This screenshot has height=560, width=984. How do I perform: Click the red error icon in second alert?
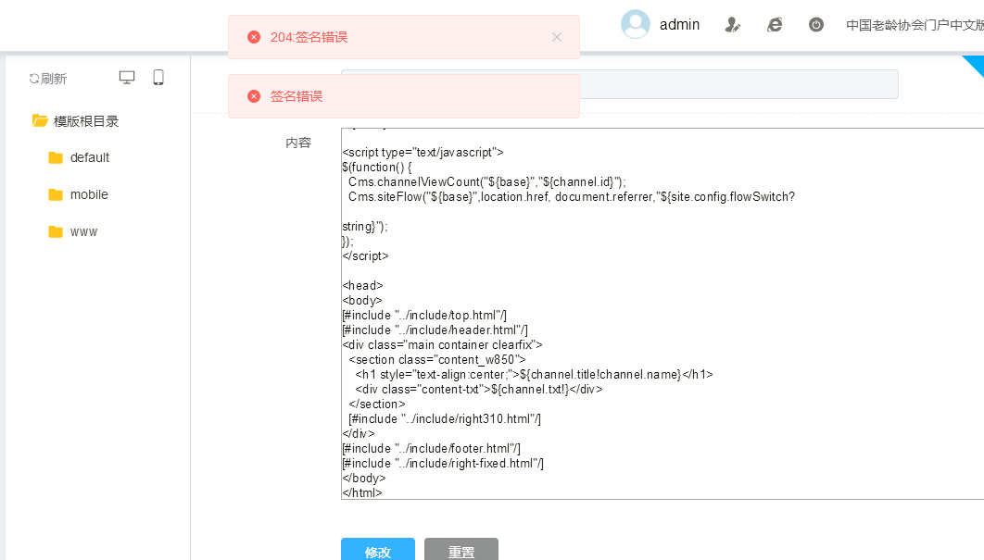click(254, 96)
